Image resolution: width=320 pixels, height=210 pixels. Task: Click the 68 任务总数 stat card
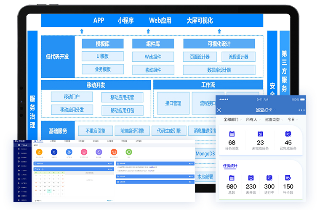click(x=232, y=140)
